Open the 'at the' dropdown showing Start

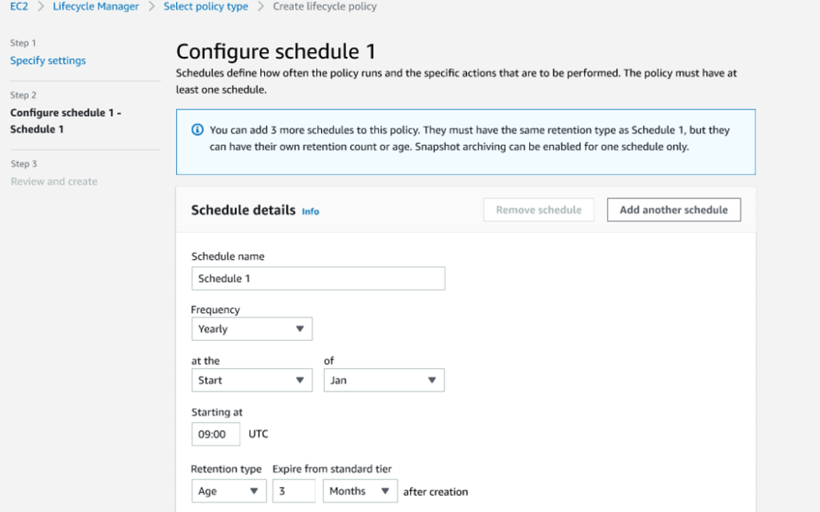click(251, 380)
